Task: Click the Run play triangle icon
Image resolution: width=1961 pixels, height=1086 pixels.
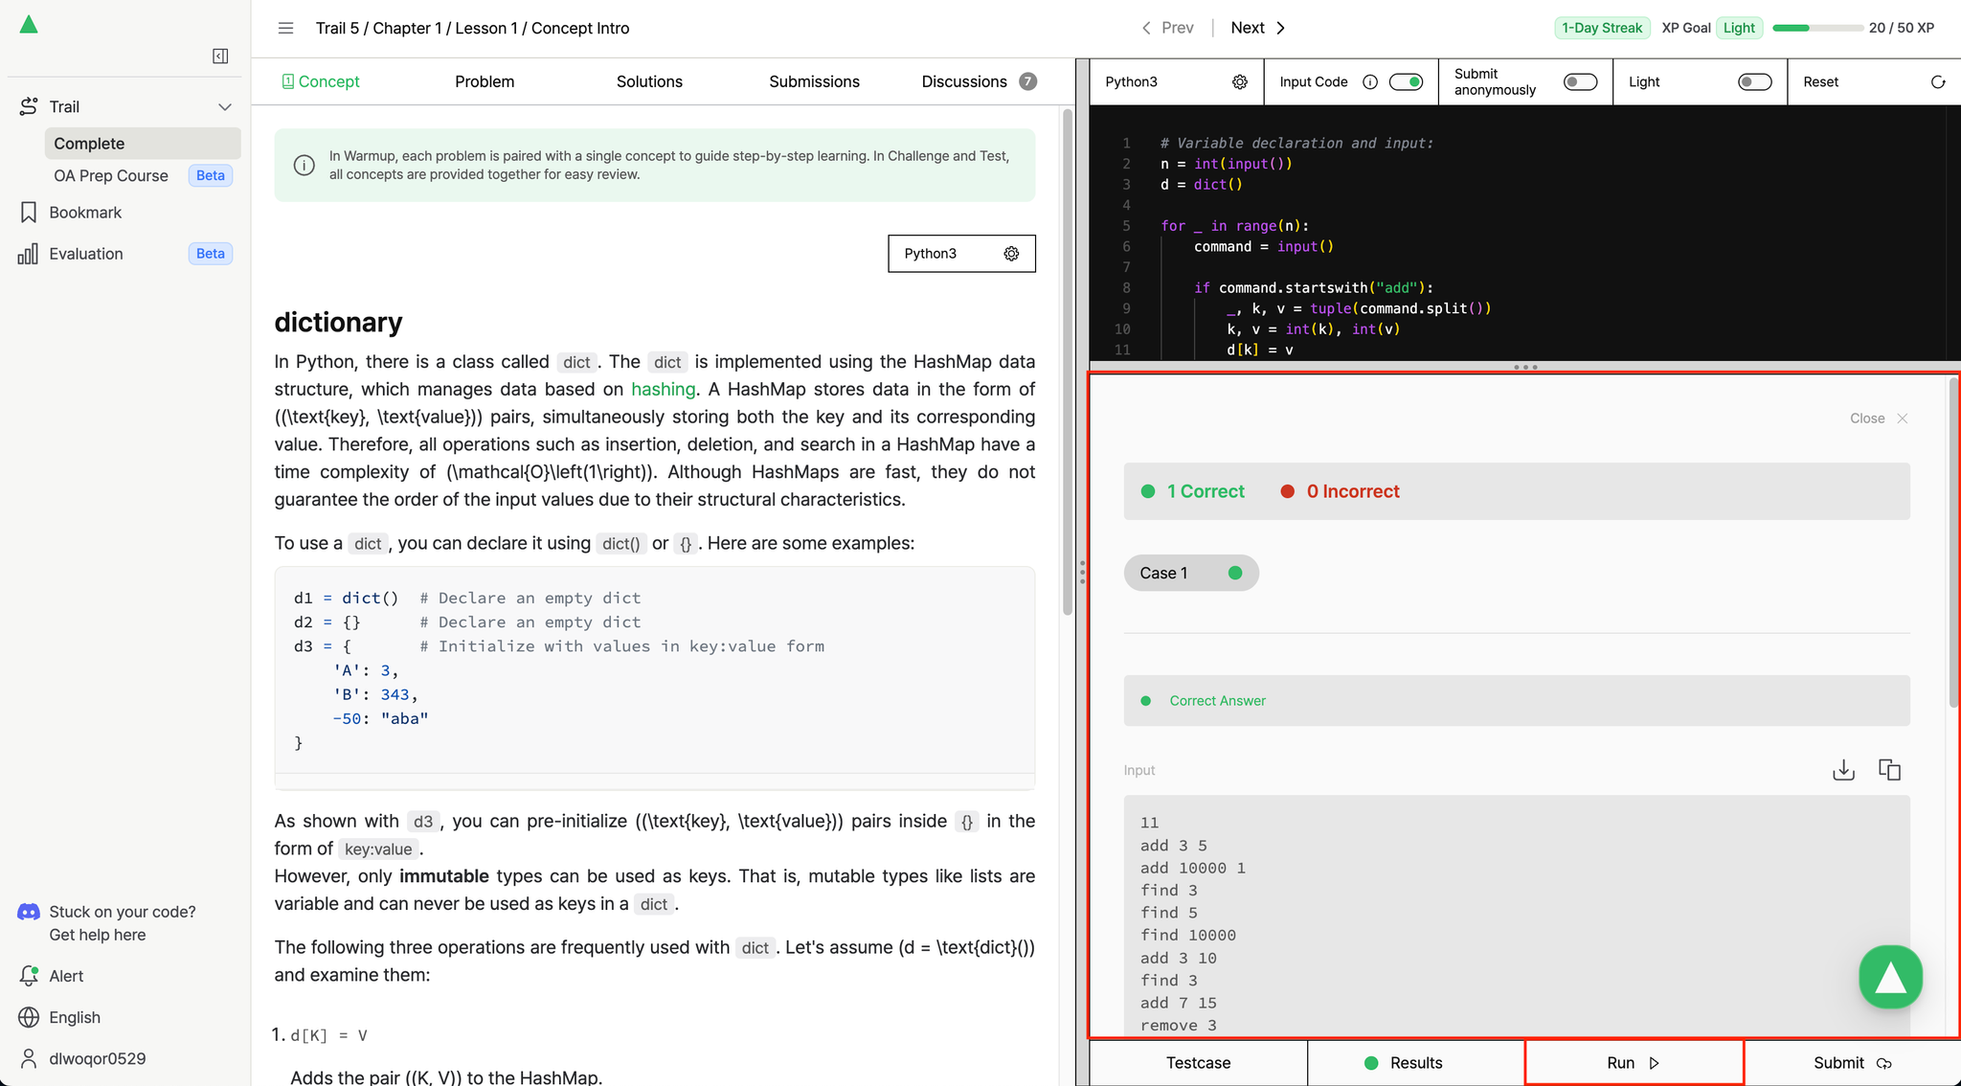Action: pyautogui.click(x=1654, y=1063)
